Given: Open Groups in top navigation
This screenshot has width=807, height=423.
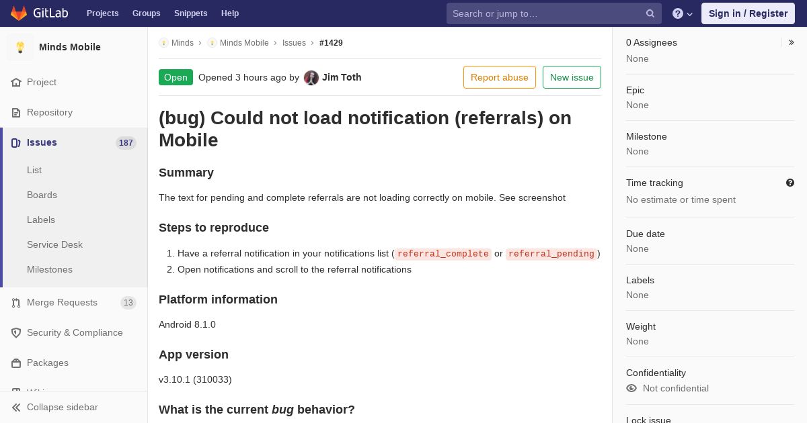Looking at the screenshot, I should 147,13.
